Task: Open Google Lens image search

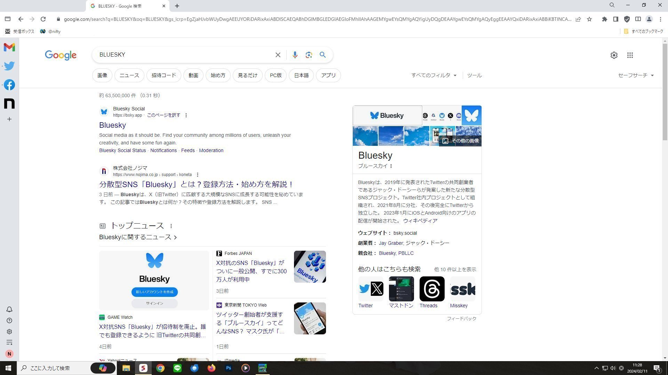Action: pos(309,55)
